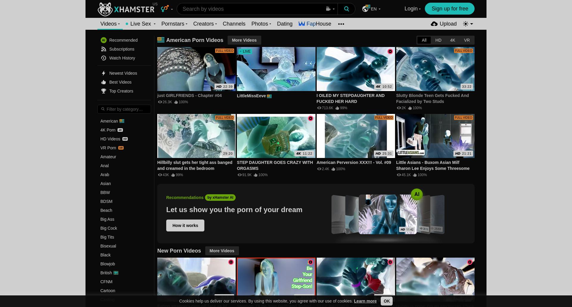Click the Upload cloud icon
Screen dimensions: 572x307
tap(434, 24)
